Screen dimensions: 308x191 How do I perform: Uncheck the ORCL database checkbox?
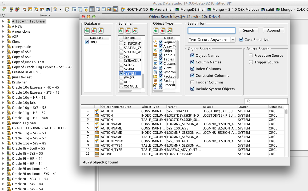(87, 42)
